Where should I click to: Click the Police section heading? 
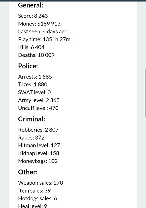coord(28,66)
